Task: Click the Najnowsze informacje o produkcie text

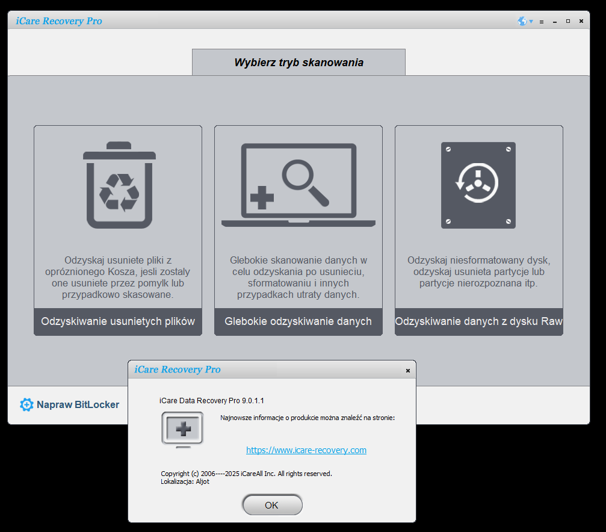Action: (308, 418)
